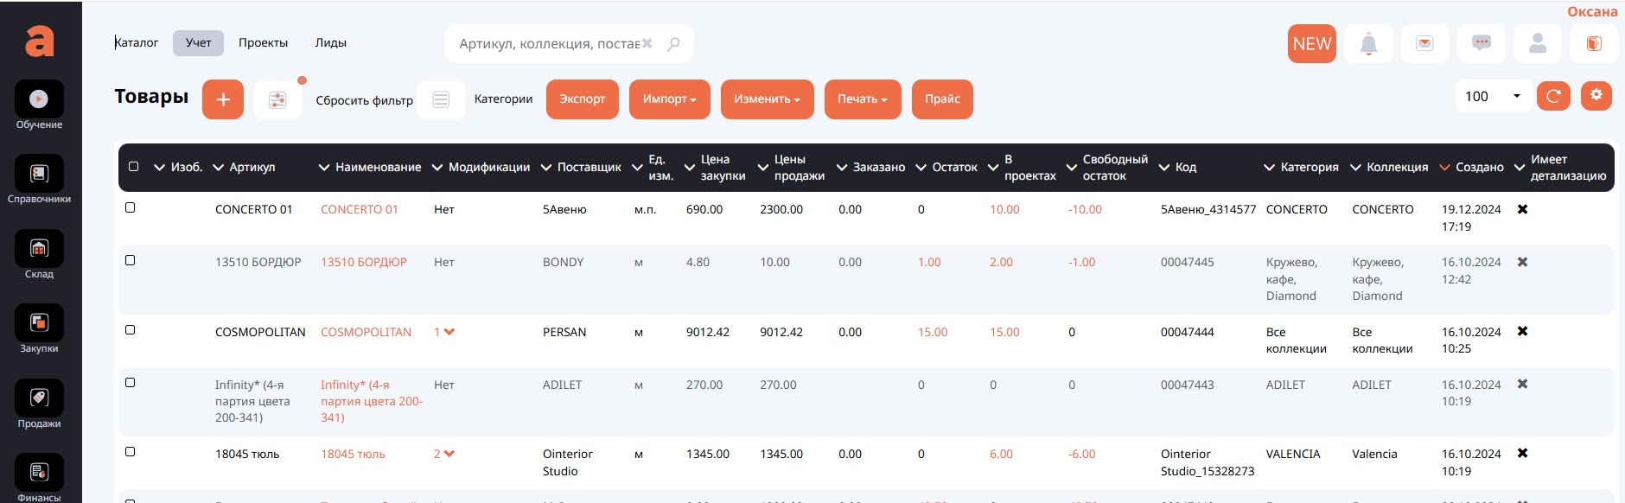Toggle select-all checkbox in table header
Viewport: 1625px width, 503px height.
(x=133, y=167)
